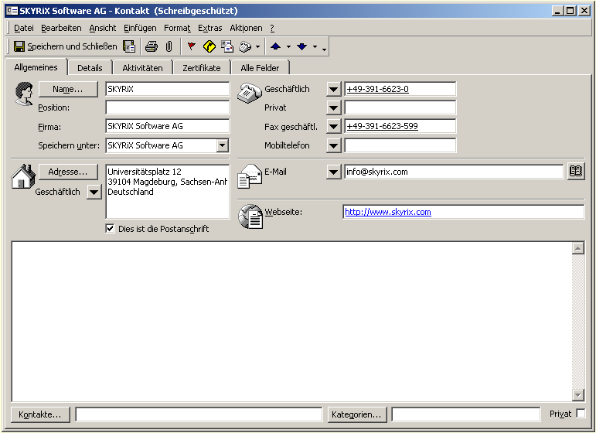Click the field next to Kategorien button
Viewport: 596px width, 433px height.
click(x=466, y=414)
